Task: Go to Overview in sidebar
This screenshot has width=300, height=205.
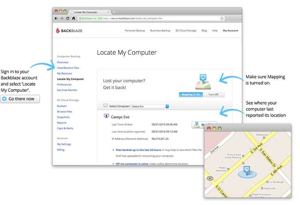Action: (63, 62)
